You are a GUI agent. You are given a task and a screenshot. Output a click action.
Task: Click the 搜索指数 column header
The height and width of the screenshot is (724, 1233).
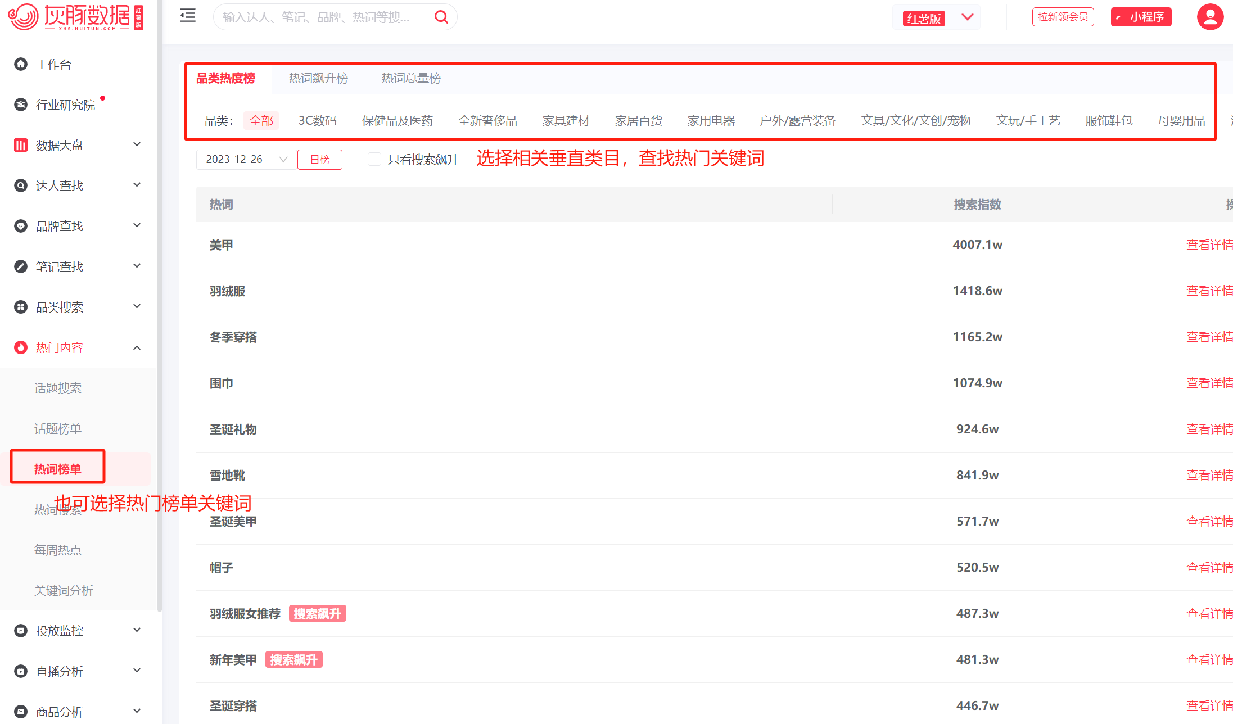(977, 205)
